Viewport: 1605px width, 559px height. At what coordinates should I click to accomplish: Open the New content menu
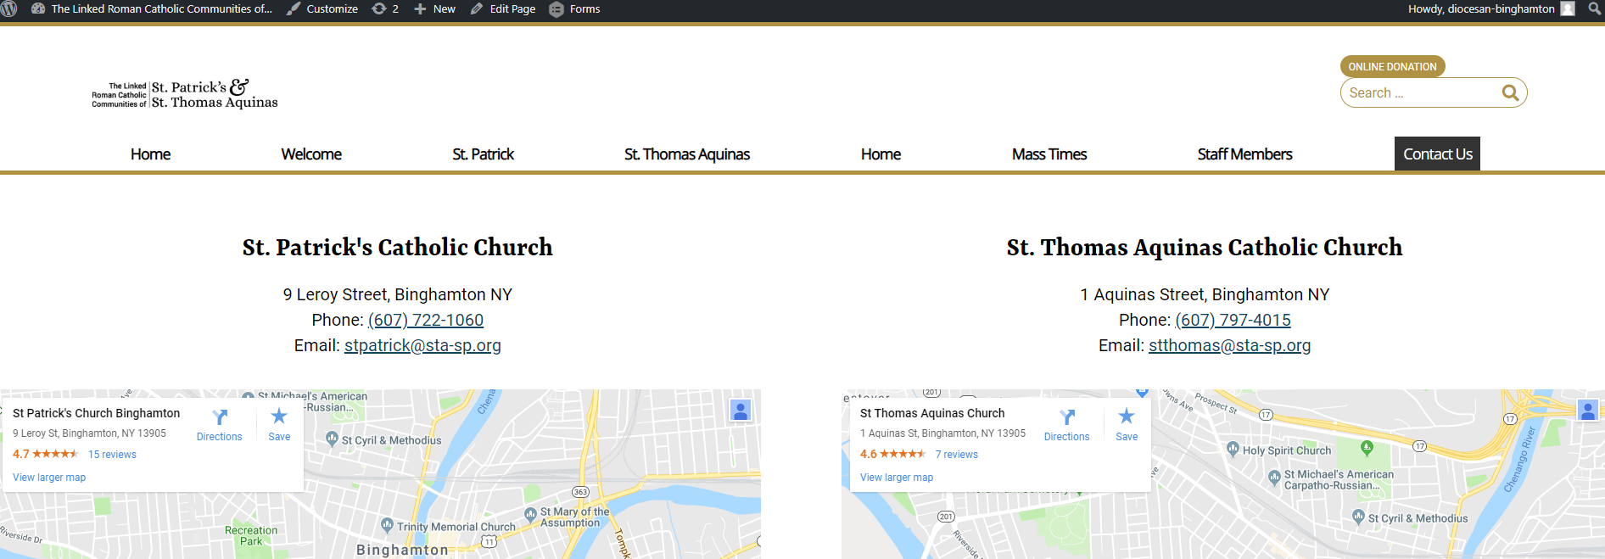coord(435,9)
